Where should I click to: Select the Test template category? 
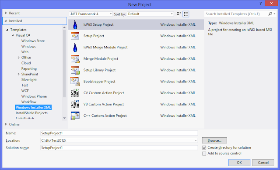click(x=24, y=85)
